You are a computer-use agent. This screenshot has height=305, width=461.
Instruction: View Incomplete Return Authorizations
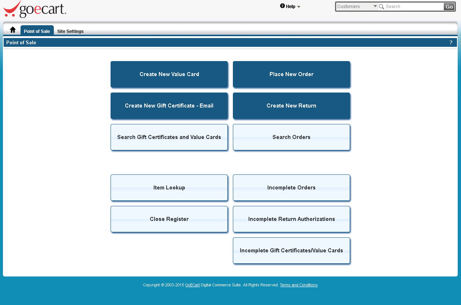(291, 219)
